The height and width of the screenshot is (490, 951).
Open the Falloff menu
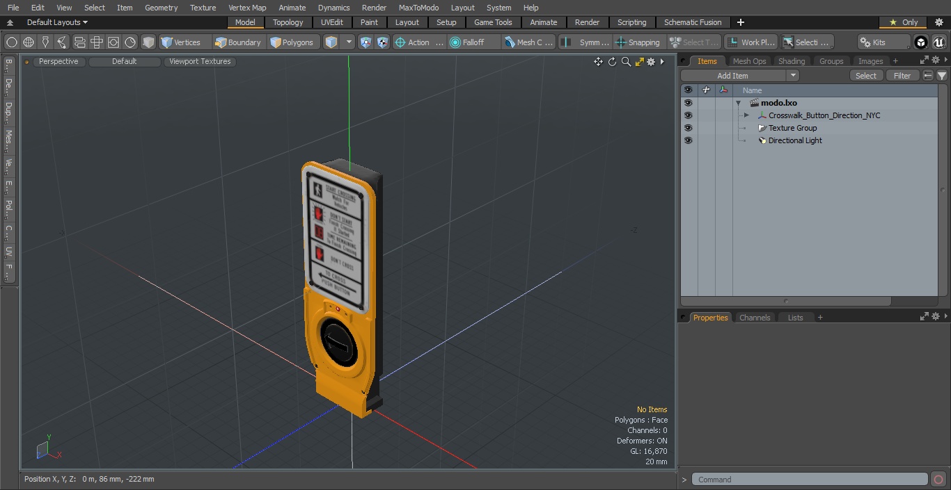tap(473, 42)
